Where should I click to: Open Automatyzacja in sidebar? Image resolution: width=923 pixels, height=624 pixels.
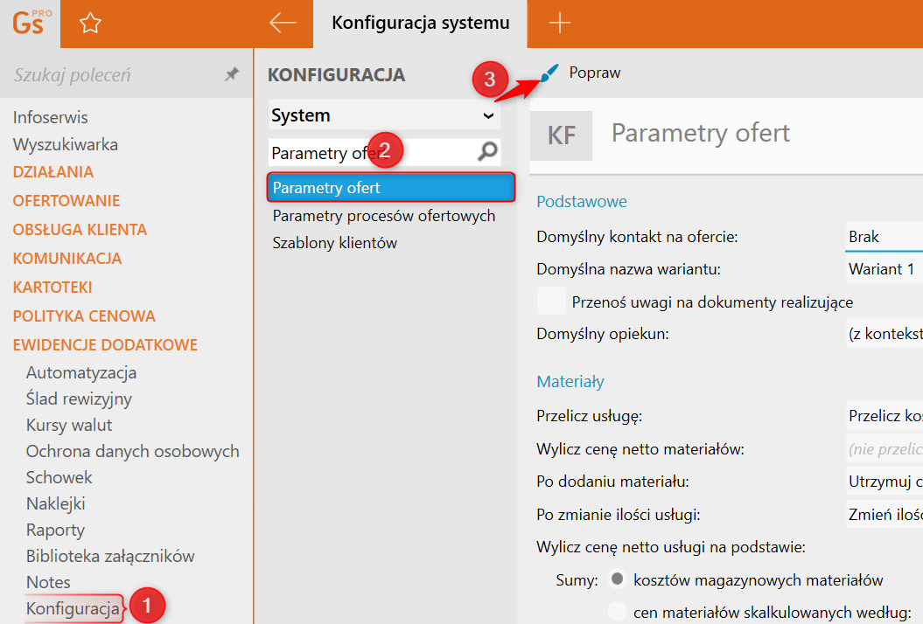coord(81,372)
